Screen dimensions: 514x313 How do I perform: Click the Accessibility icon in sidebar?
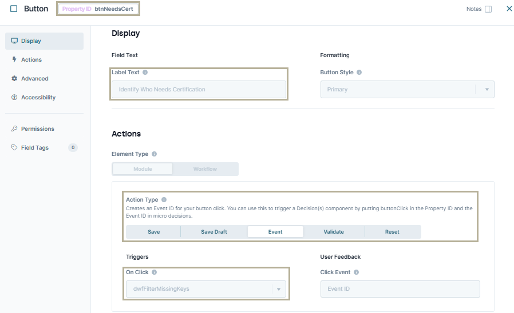point(14,97)
